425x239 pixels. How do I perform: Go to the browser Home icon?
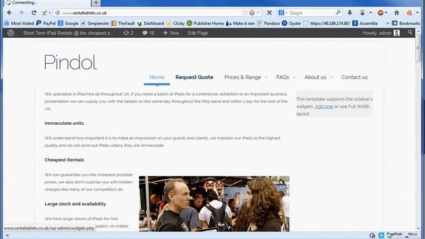(396, 13)
